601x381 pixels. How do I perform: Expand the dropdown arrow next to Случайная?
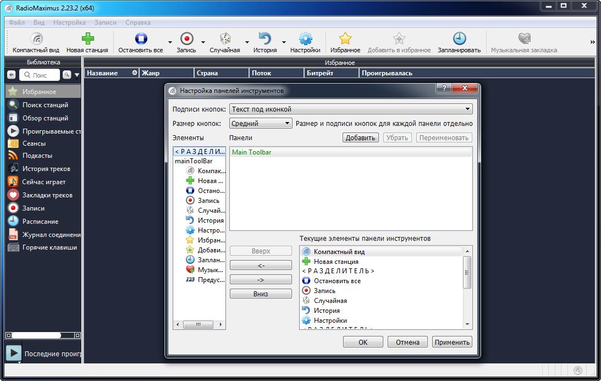point(247,42)
